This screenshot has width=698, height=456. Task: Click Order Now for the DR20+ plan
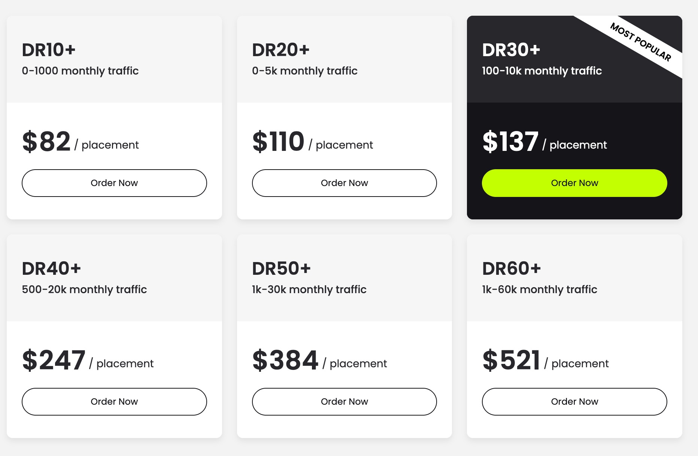coord(344,183)
